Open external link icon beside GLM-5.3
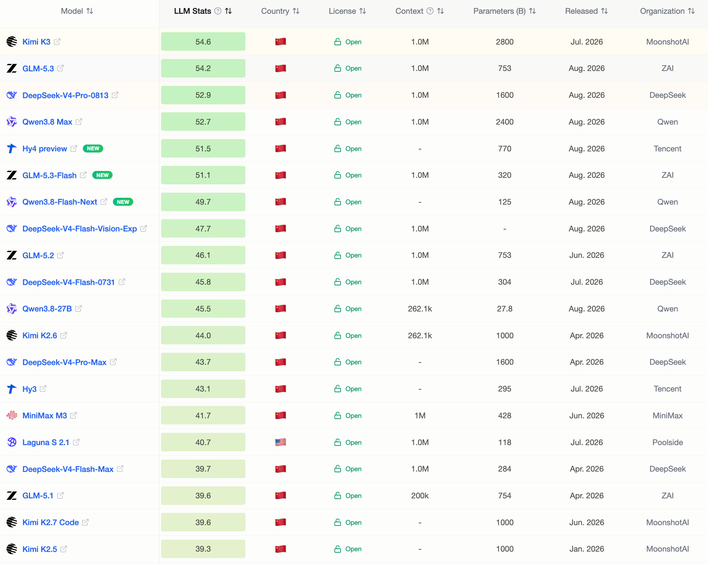This screenshot has width=708, height=565. [x=60, y=68]
